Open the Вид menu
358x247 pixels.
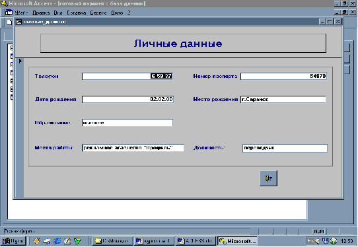click(58, 13)
